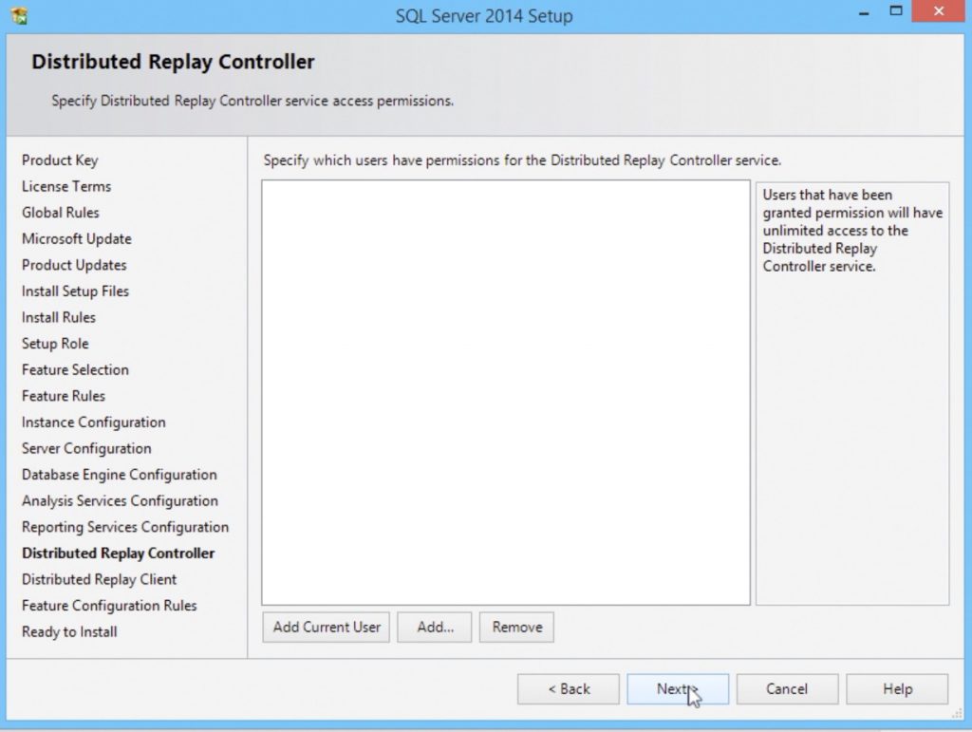
Task: Select the Feature Selection step
Action: [76, 370]
